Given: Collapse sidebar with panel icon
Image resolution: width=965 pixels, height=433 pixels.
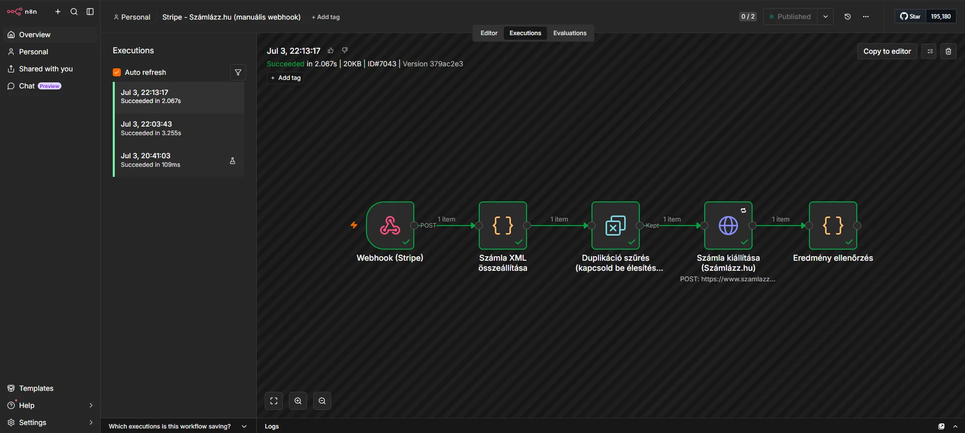Looking at the screenshot, I should [90, 12].
